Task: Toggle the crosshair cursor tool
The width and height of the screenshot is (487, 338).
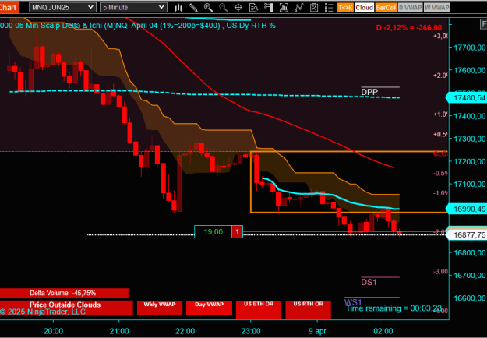Action: pyautogui.click(x=238, y=8)
